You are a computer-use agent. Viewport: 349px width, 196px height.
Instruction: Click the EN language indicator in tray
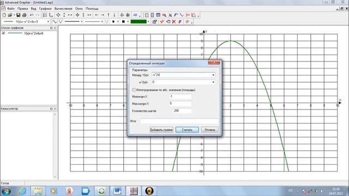(x=291, y=191)
